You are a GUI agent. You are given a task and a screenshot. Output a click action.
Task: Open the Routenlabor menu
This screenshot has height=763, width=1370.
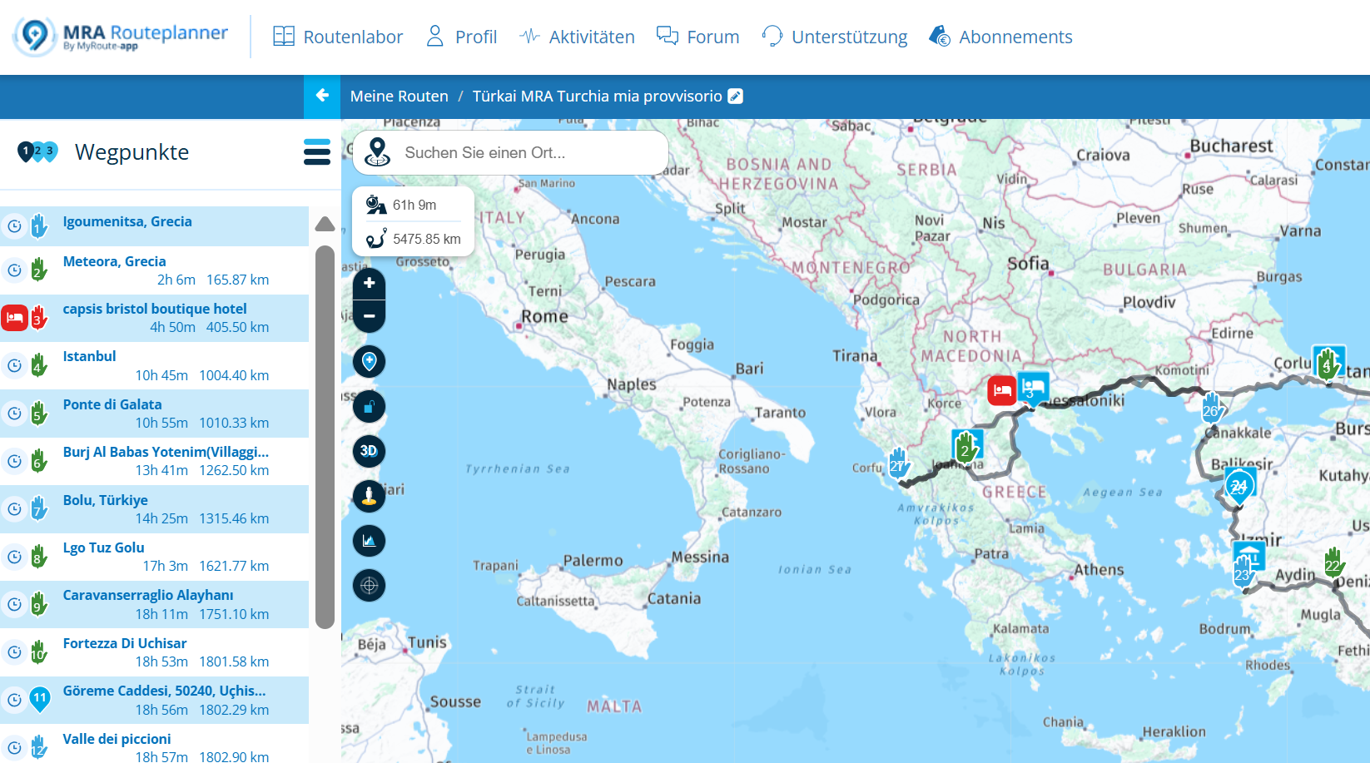pyautogui.click(x=338, y=37)
